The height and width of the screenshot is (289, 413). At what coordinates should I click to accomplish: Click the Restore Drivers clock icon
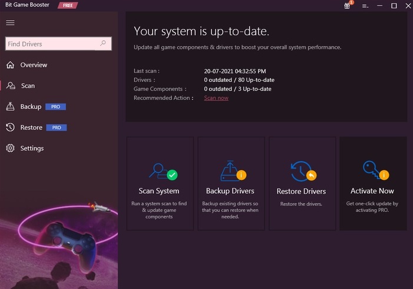[302, 171]
